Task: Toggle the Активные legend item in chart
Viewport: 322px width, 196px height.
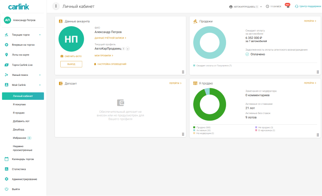Action: [202, 130]
